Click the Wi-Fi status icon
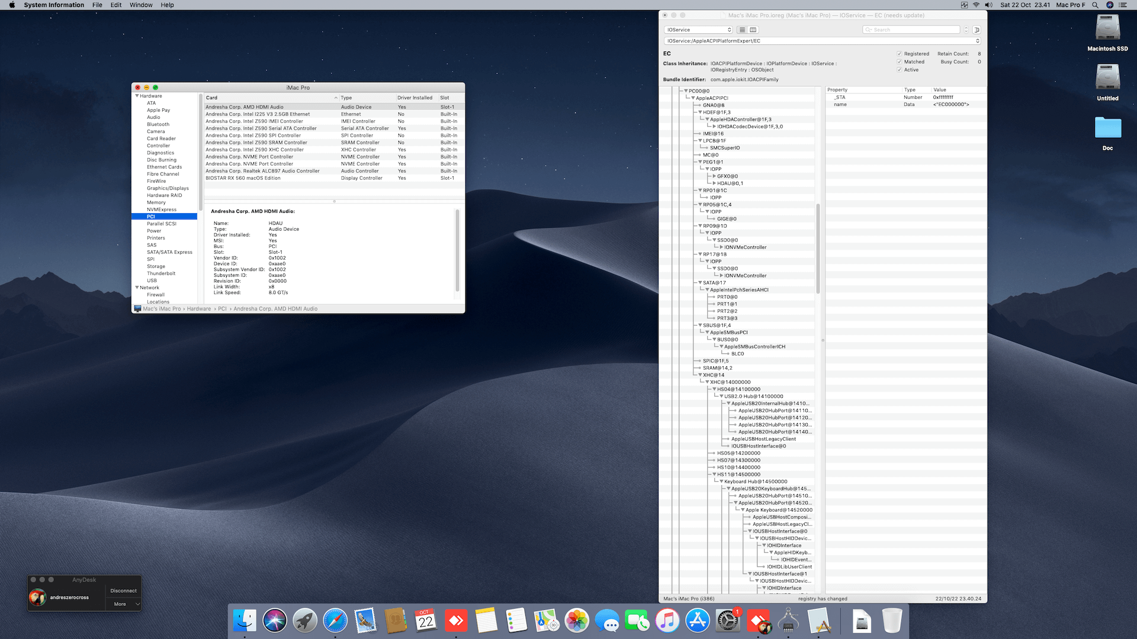The width and height of the screenshot is (1137, 639). 976,5
